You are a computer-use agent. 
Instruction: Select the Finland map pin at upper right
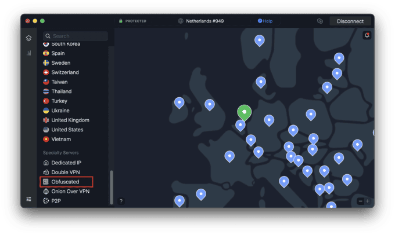(x=339, y=58)
